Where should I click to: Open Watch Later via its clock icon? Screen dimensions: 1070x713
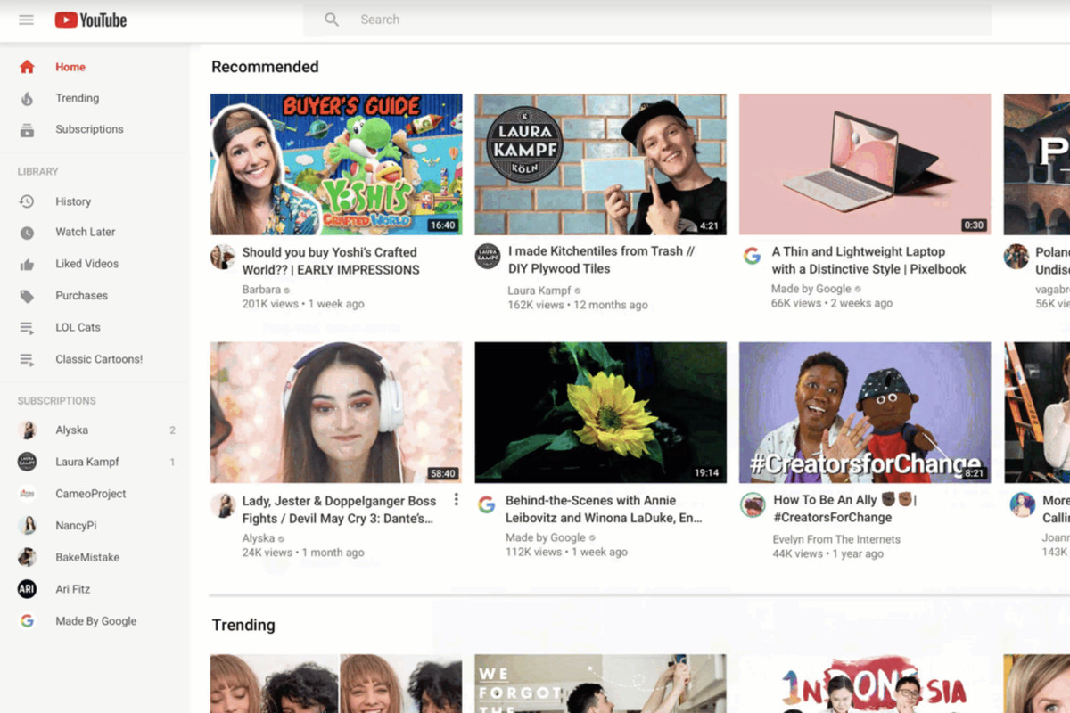click(27, 232)
